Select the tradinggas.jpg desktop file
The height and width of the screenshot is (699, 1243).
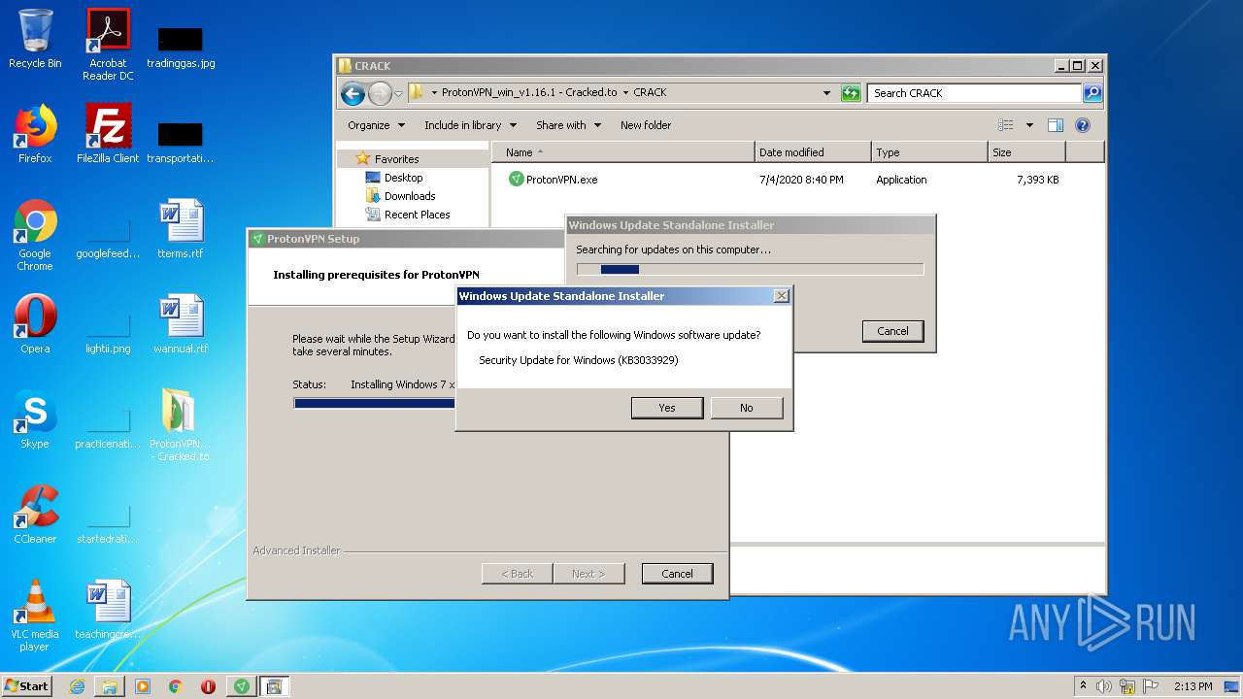(181, 47)
